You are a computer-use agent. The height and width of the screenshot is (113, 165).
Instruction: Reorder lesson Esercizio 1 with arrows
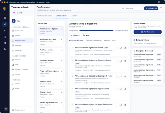coord(117,77)
